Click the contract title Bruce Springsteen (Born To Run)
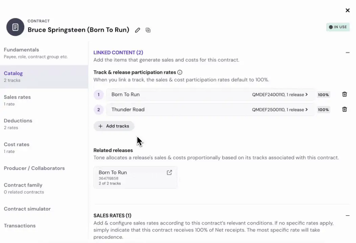Screen dimensions: 356x243 point(78,30)
